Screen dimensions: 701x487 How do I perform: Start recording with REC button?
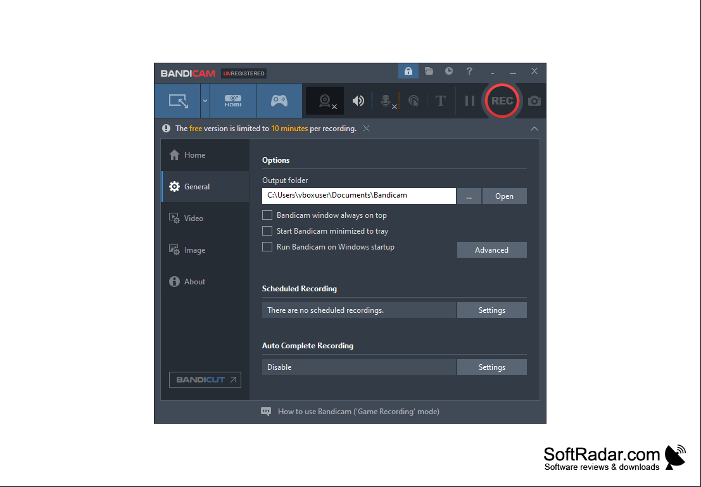tap(502, 101)
